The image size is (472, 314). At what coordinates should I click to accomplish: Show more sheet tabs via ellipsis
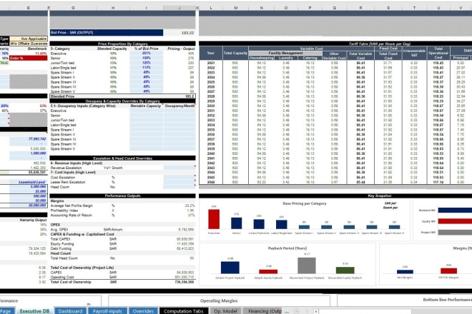tap(287, 312)
